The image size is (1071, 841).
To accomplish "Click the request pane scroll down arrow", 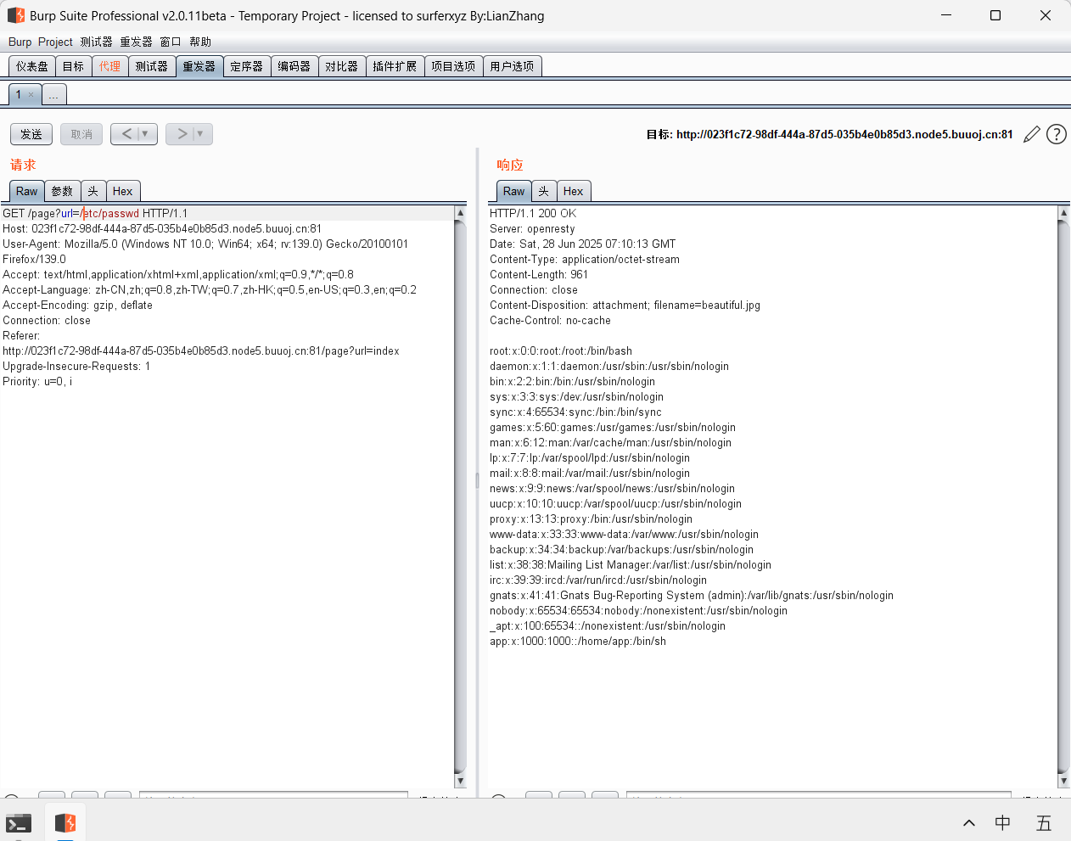I will tap(460, 781).
